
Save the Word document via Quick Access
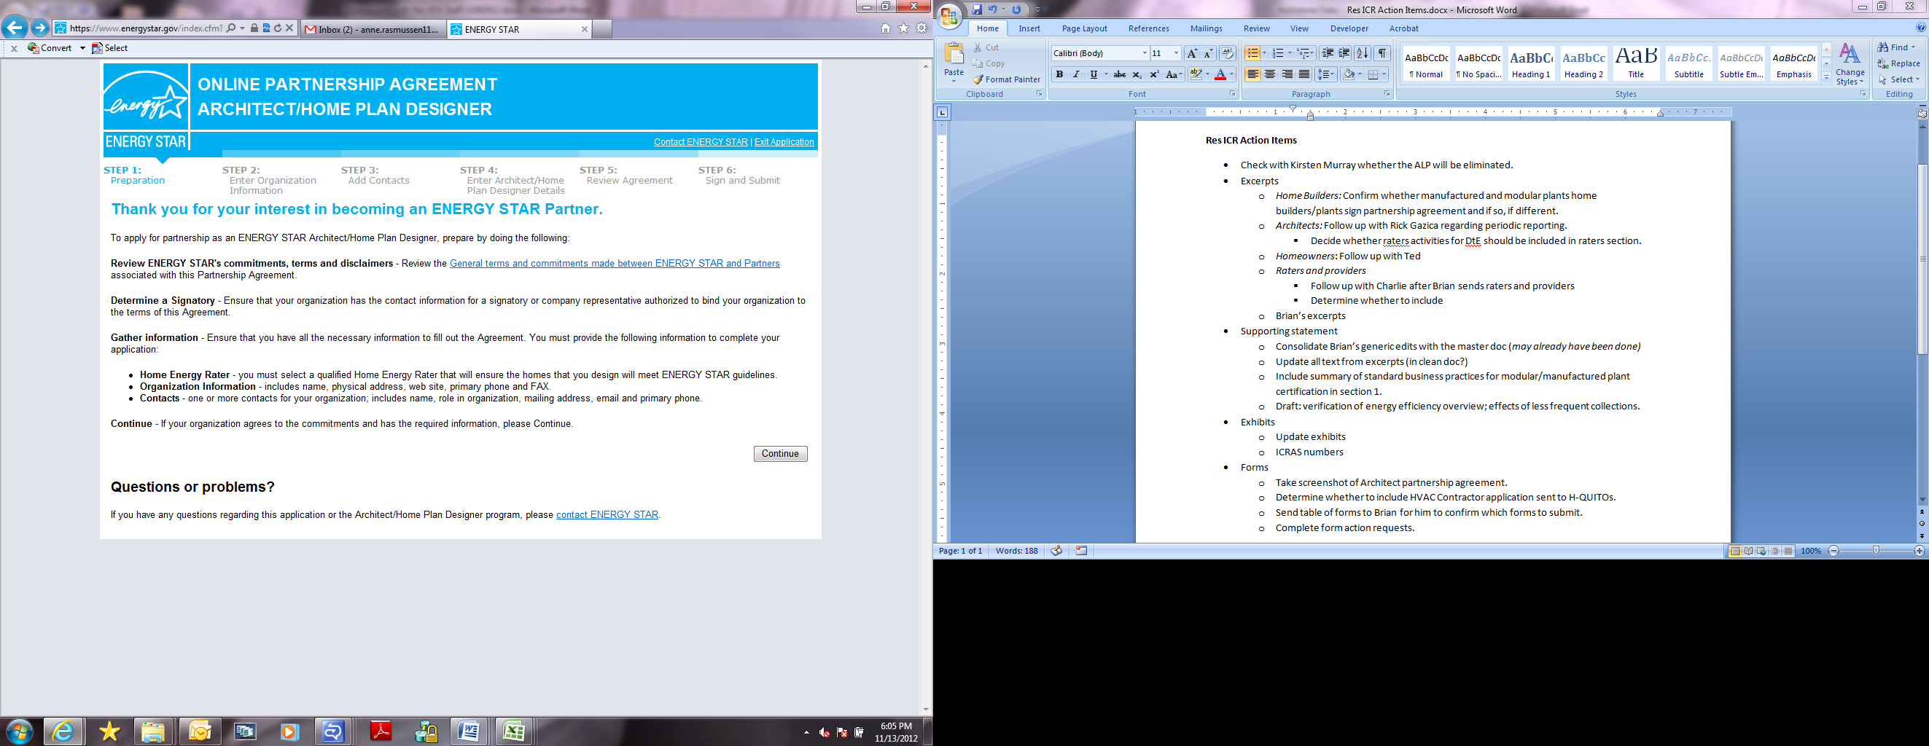(x=976, y=9)
